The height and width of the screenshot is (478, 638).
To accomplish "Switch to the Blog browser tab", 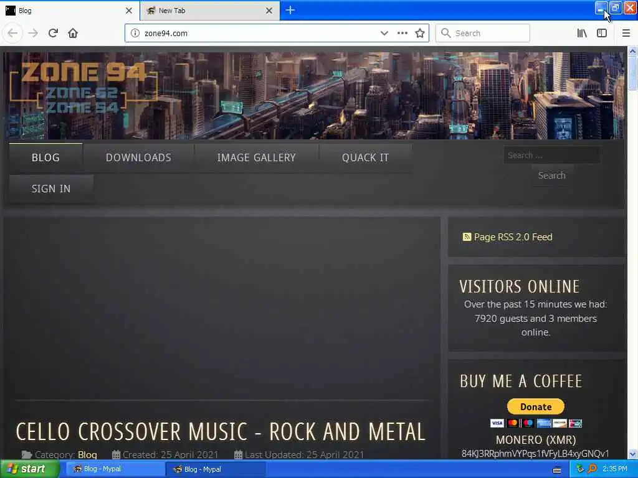I will [x=69, y=11].
